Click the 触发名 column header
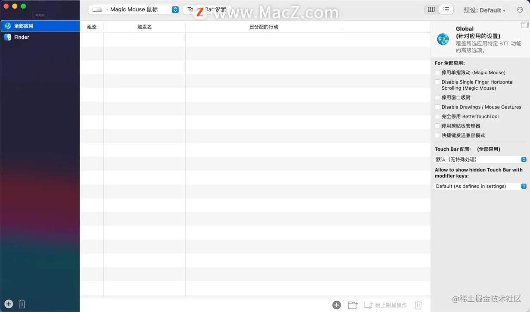 point(144,27)
